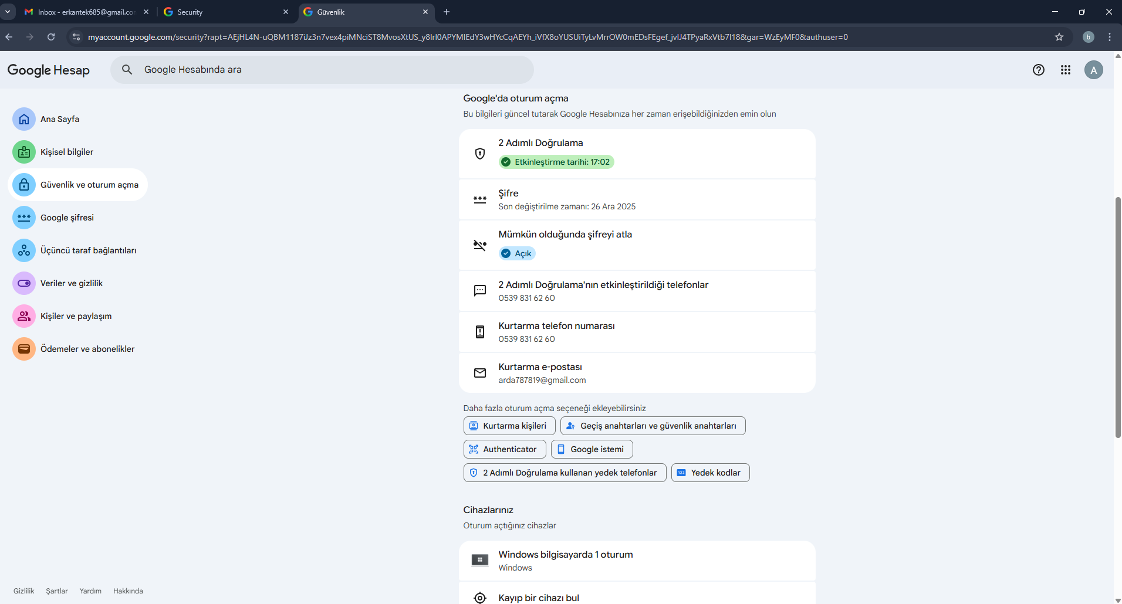Click the skip password crossed-out icon
Viewport: 1122px width, 604px height.
pos(480,245)
